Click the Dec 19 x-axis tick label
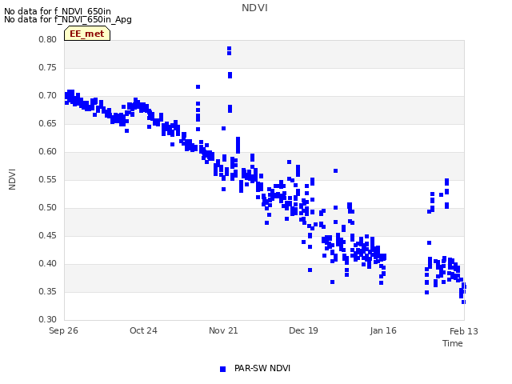512x384 pixels. point(303,330)
